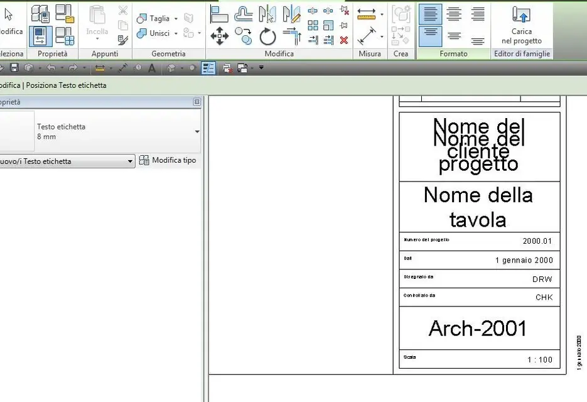
Task: Click the Unisci geometry tool
Action: tap(153, 33)
